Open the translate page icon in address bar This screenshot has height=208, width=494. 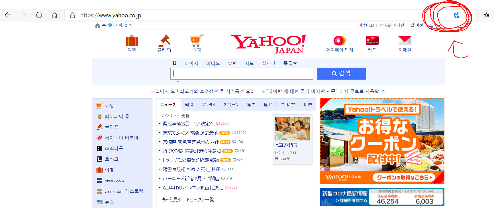(456, 15)
